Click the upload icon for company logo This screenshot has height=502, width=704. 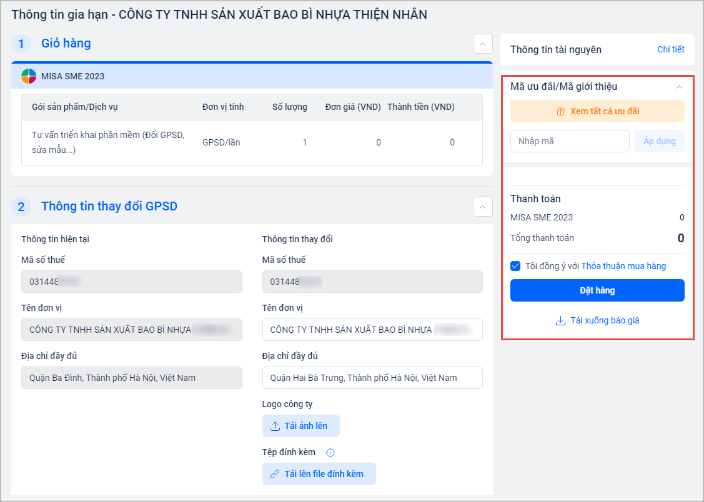pos(275,426)
